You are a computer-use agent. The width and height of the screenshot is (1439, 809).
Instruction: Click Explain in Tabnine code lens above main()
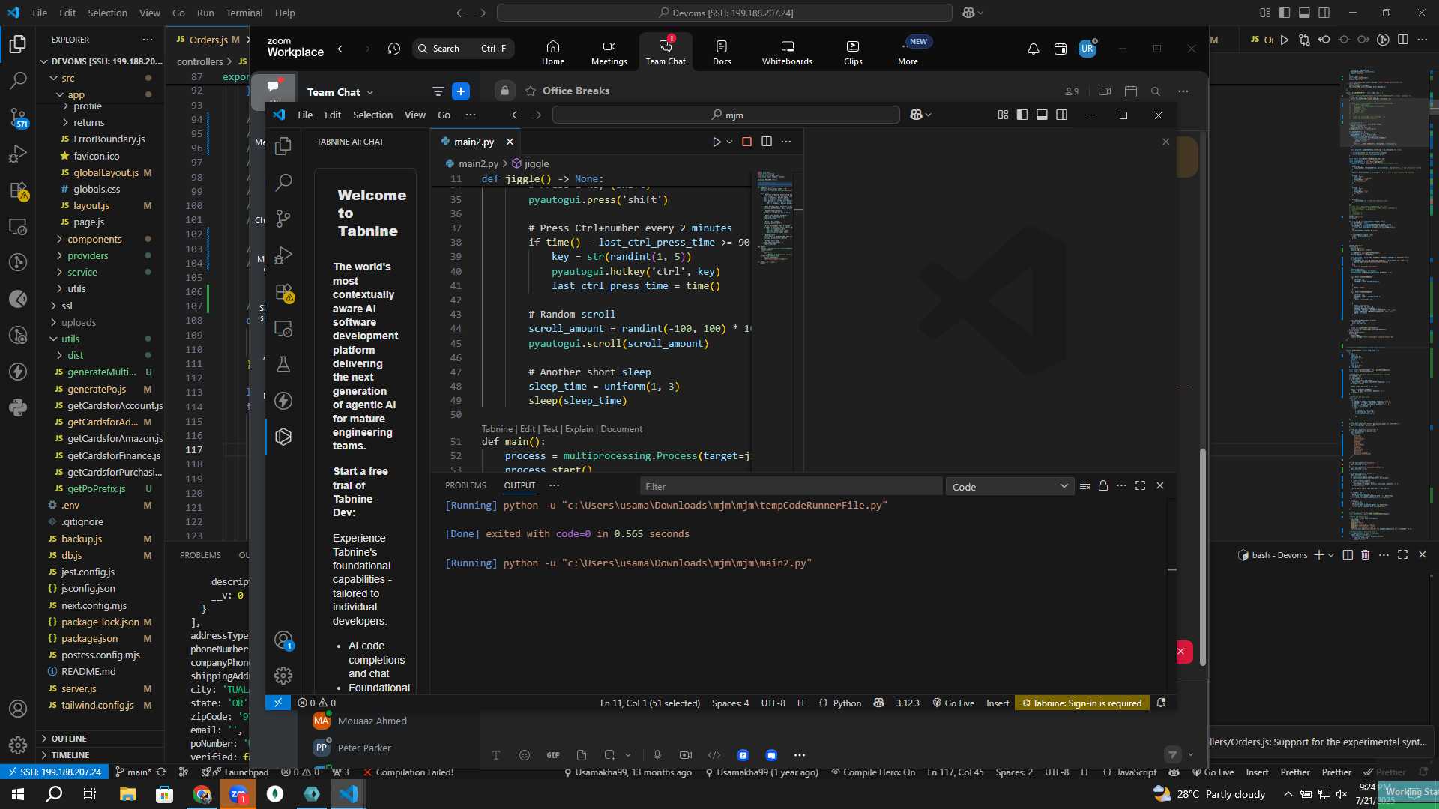[579, 429]
